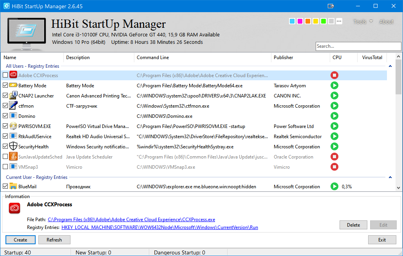Select the green theme color swatch
The width and height of the screenshot is (403, 256).
coord(323,21)
